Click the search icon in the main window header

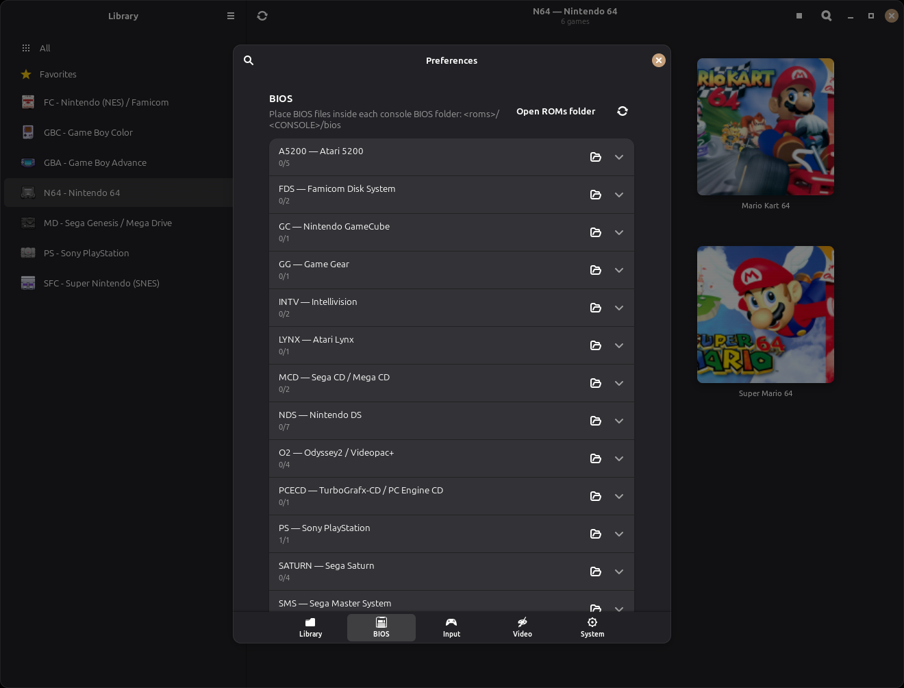(x=827, y=16)
